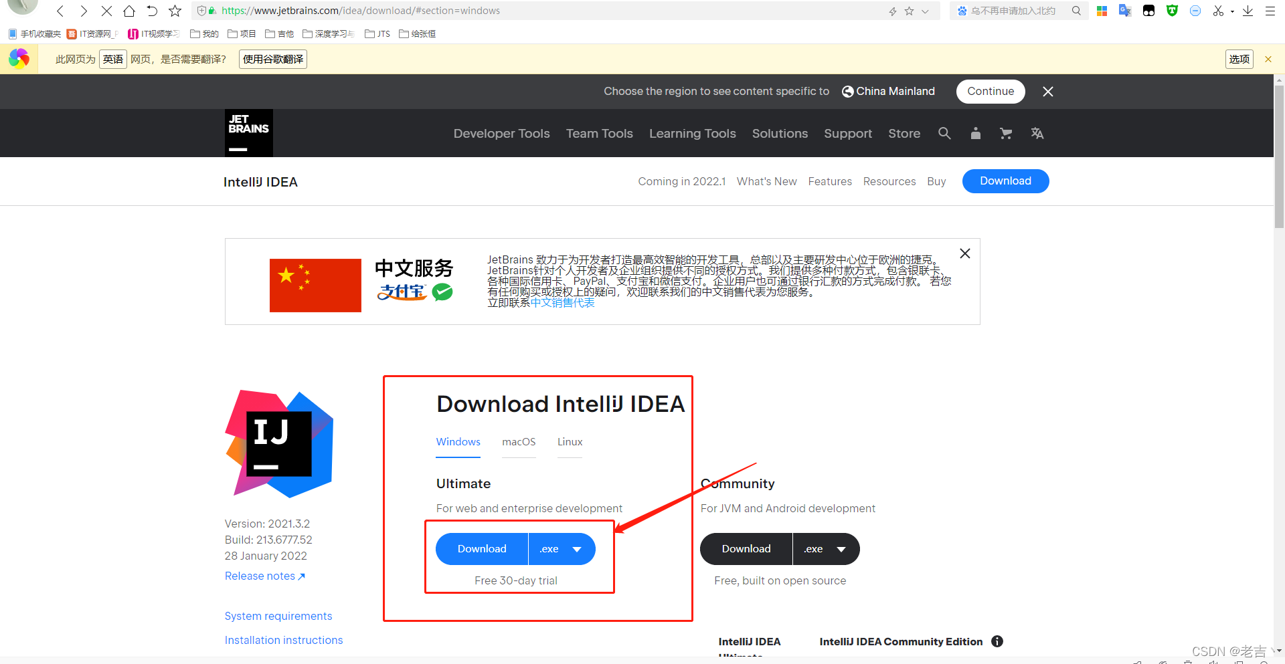
Task: Expand the Community .exe format dropdown
Action: click(x=827, y=549)
